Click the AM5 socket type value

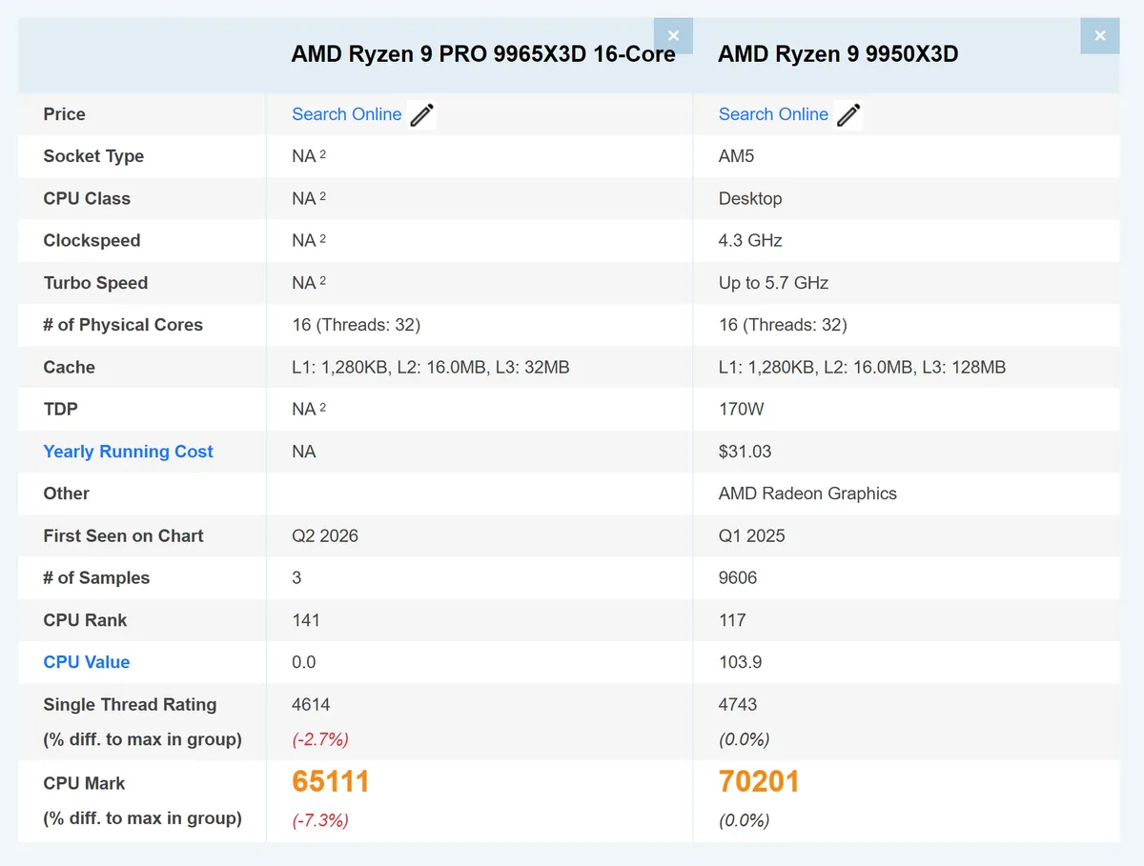point(736,156)
